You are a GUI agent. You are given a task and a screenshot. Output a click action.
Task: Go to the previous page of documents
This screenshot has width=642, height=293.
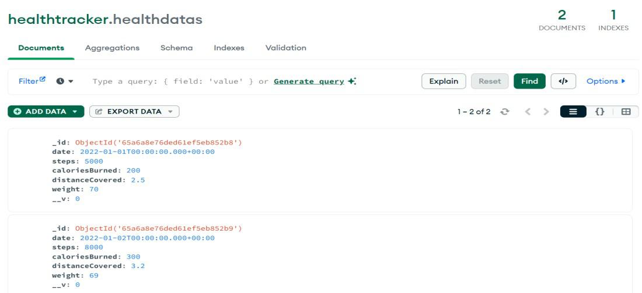[527, 111]
